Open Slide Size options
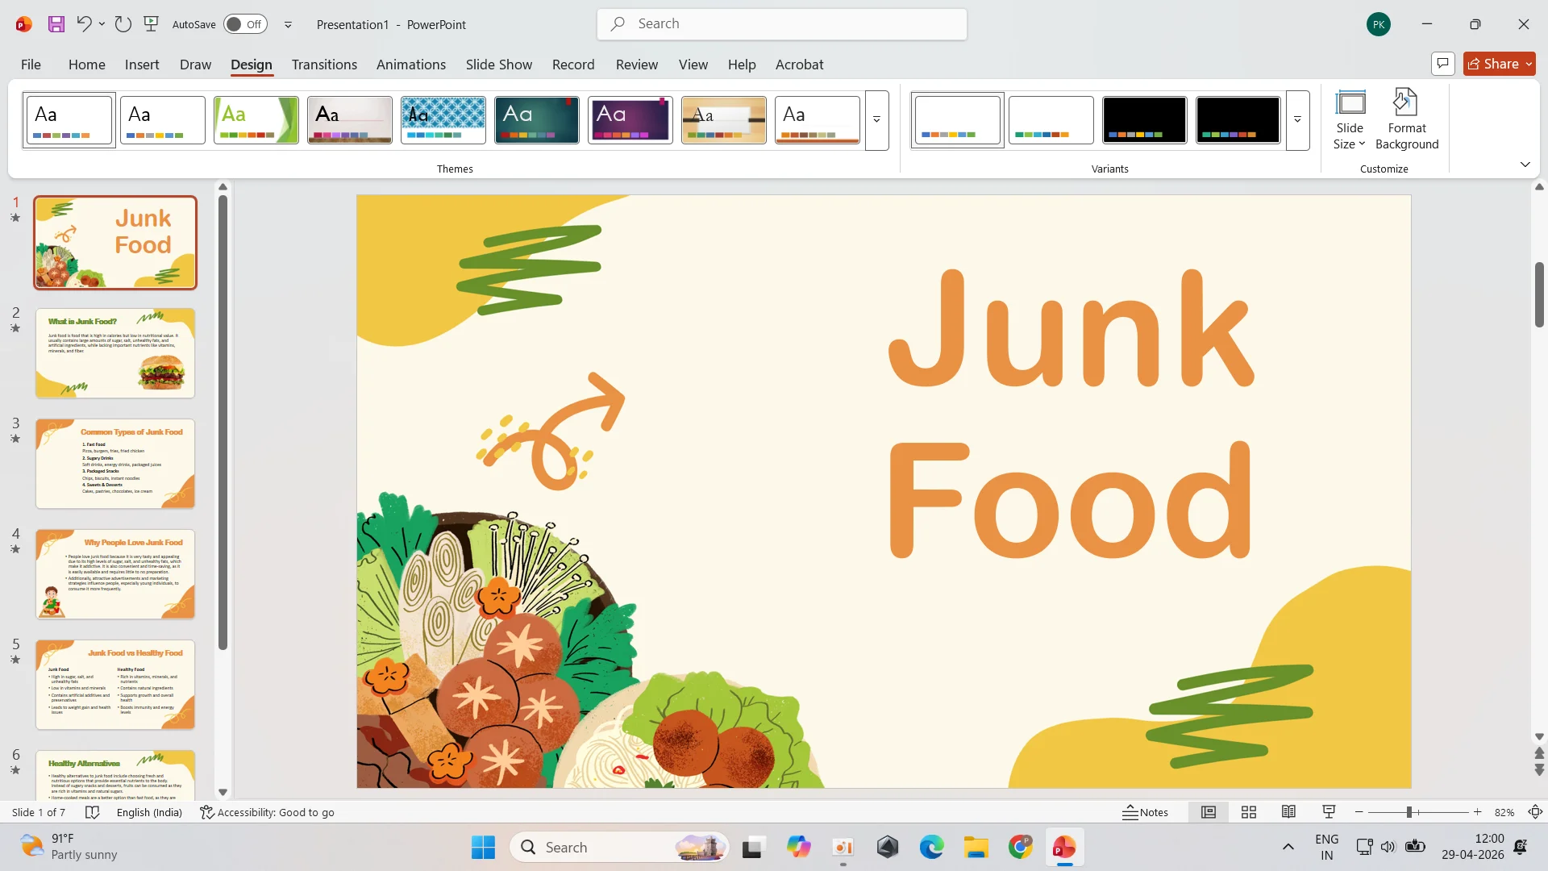The height and width of the screenshot is (871, 1548). 1350,119
